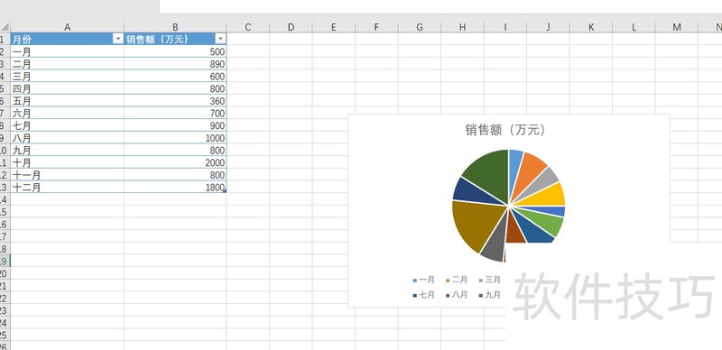Select the cell containing 五月
Viewport: 722px width, 350px height.
pyautogui.click(x=67, y=101)
